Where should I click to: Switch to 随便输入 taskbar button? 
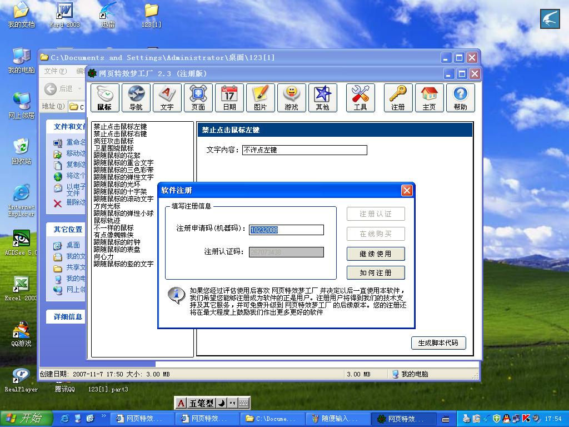pos(337,419)
